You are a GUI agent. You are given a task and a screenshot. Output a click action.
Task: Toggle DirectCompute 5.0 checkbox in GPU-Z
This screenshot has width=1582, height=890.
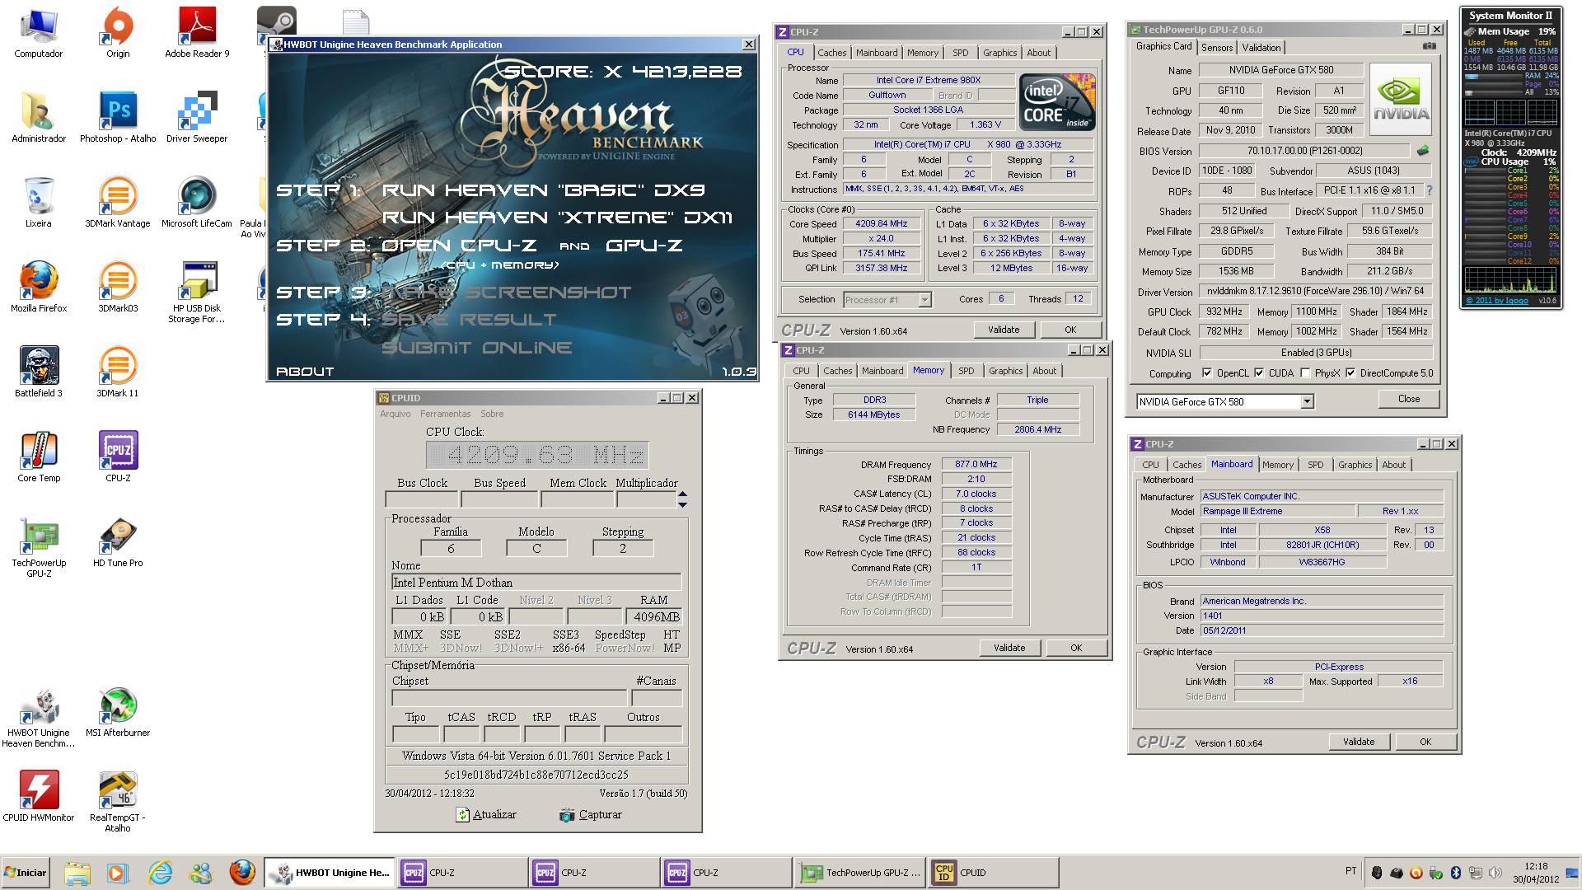(x=1350, y=373)
